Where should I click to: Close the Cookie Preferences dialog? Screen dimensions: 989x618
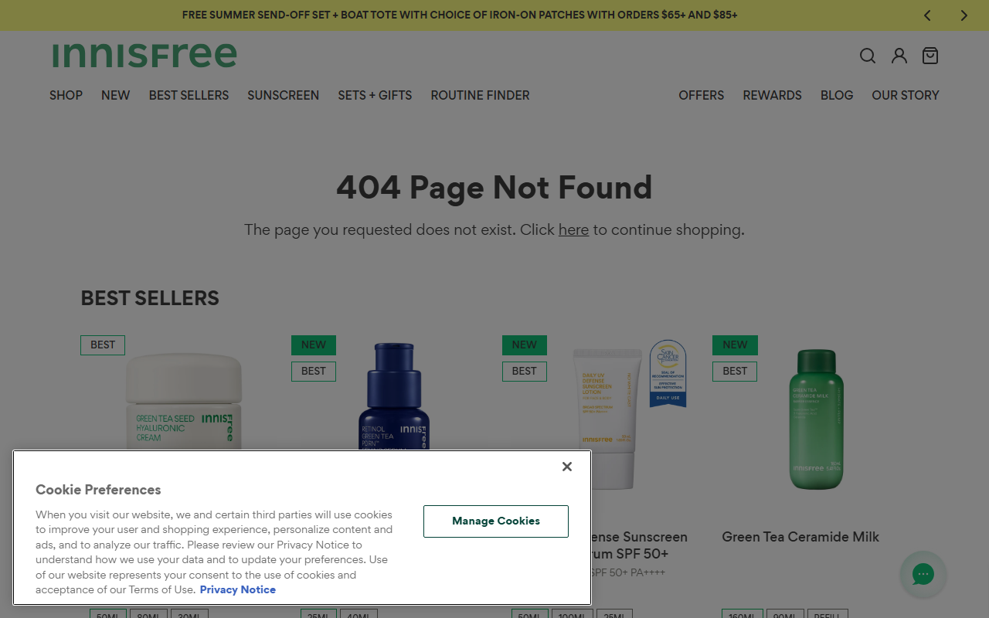click(x=567, y=467)
